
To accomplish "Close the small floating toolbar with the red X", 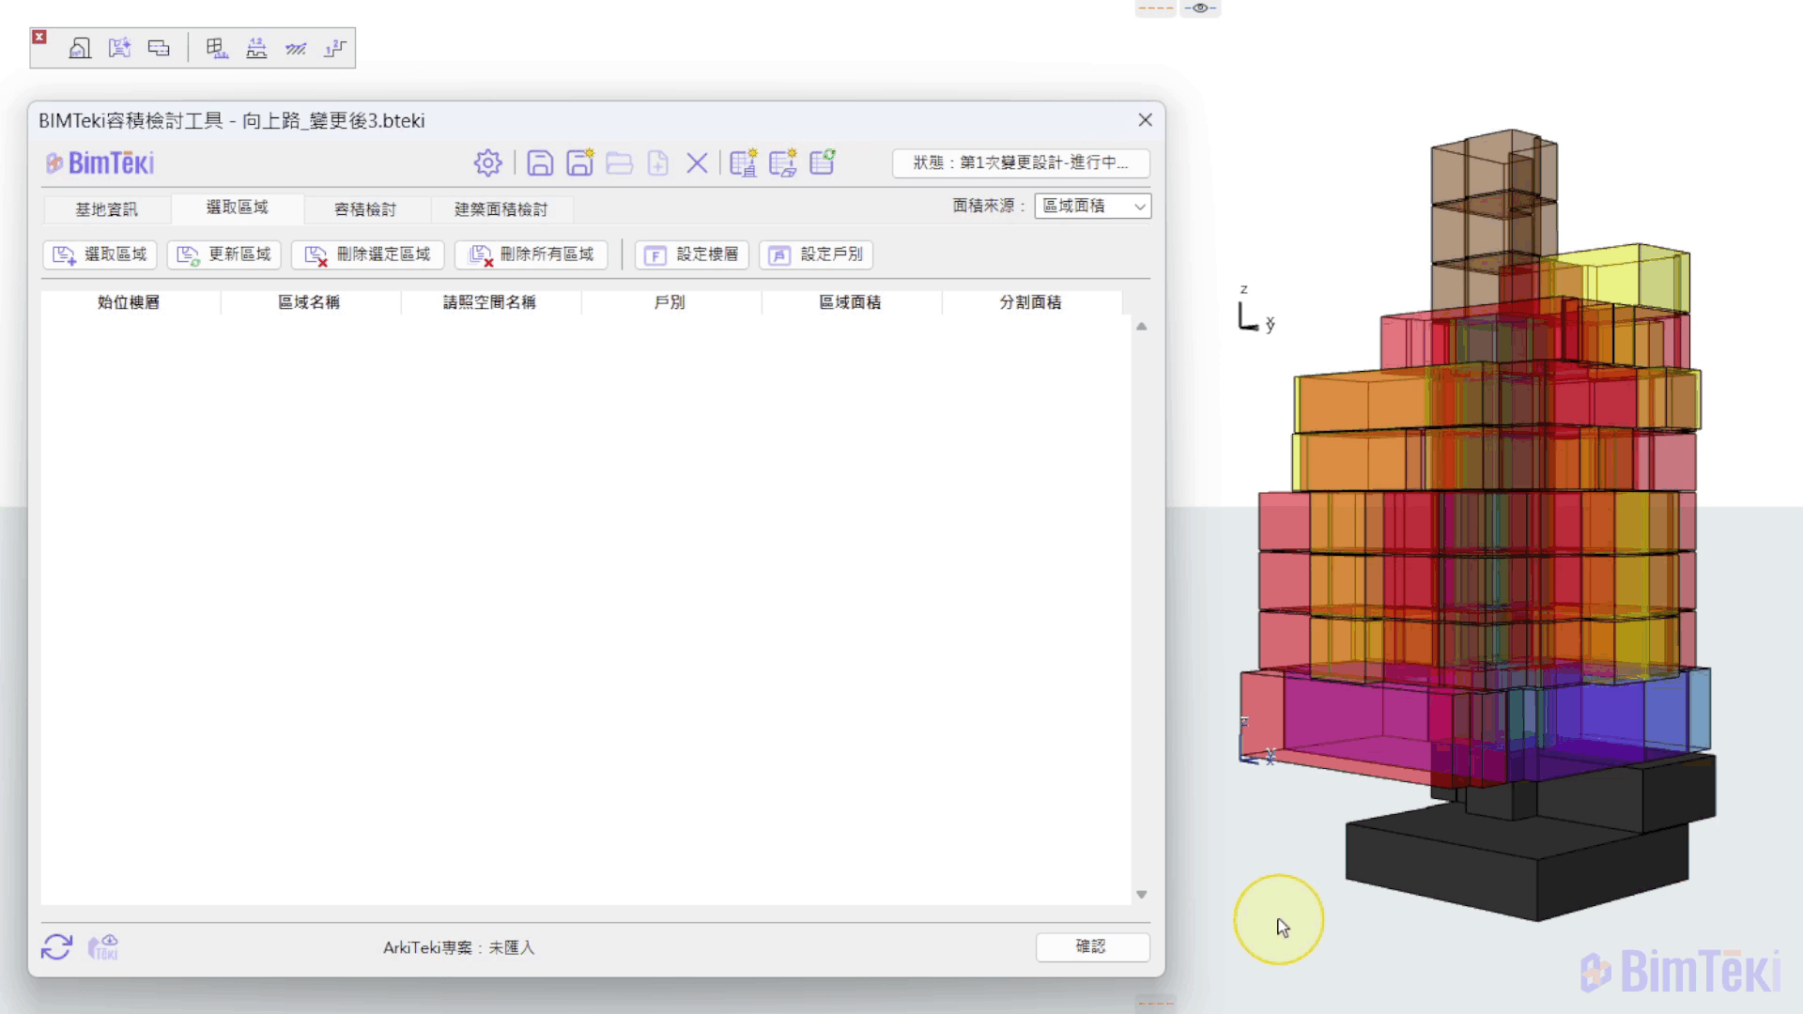I will (39, 37).
